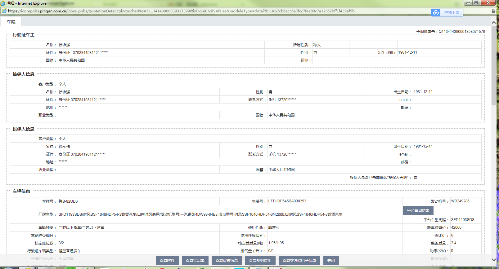Click the 拖拽上传 upload button
The image size is (499, 269).
452,12
